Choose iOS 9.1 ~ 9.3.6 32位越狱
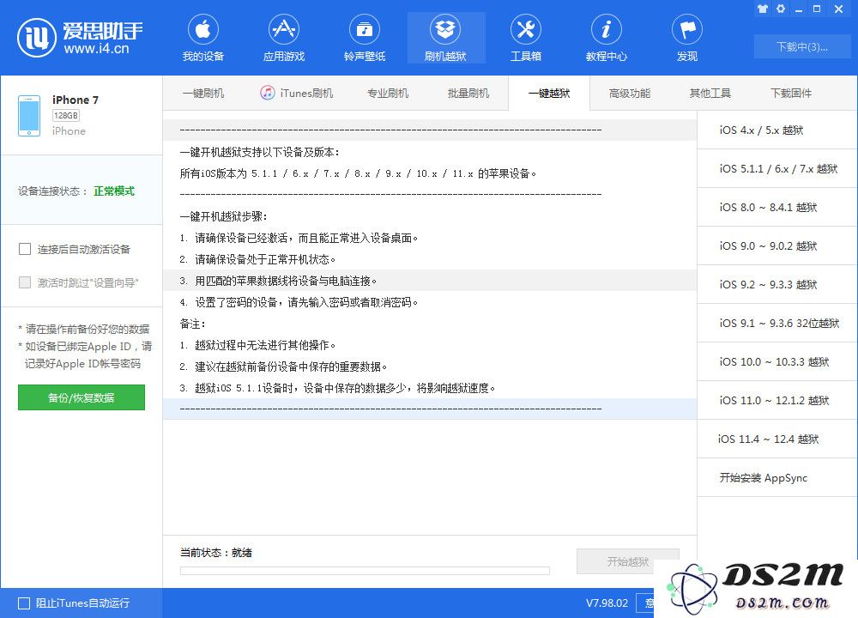858x618 pixels. point(777,323)
